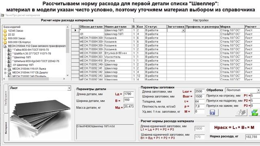Click folder icon beside 22 22
The image size is (260, 146).
(5, 34)
